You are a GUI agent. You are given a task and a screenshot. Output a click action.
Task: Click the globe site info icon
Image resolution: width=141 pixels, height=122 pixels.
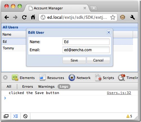43,17
